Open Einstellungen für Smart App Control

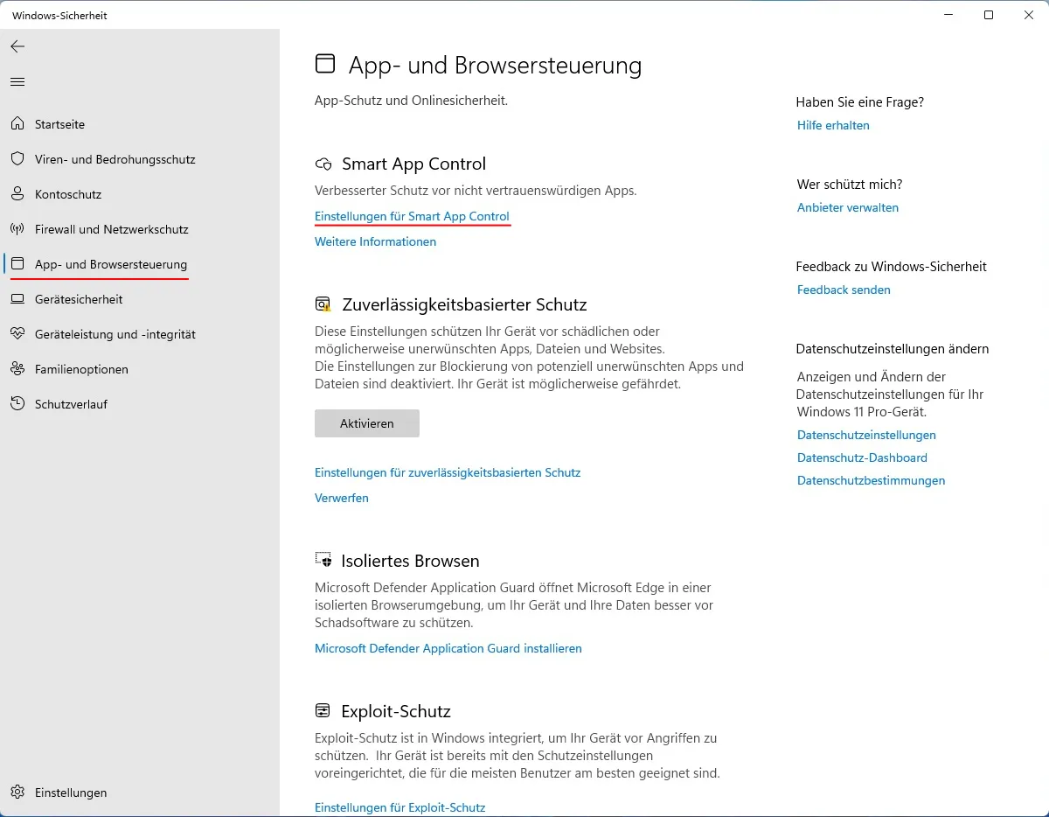pos(412,216)
